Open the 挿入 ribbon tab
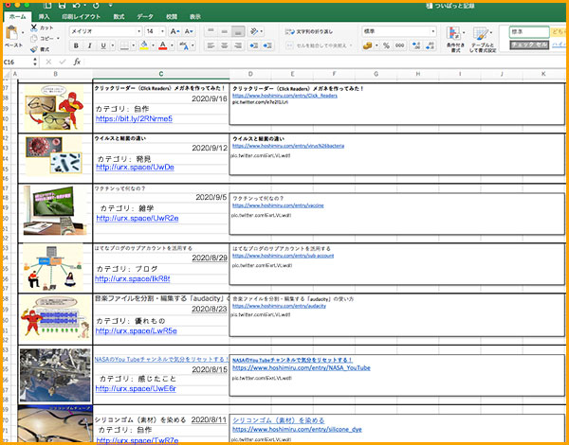The image size is (569, 445). [x=44, y=17]
